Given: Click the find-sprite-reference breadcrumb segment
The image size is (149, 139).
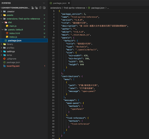Looking at the screenshot, I should (74, 8).
